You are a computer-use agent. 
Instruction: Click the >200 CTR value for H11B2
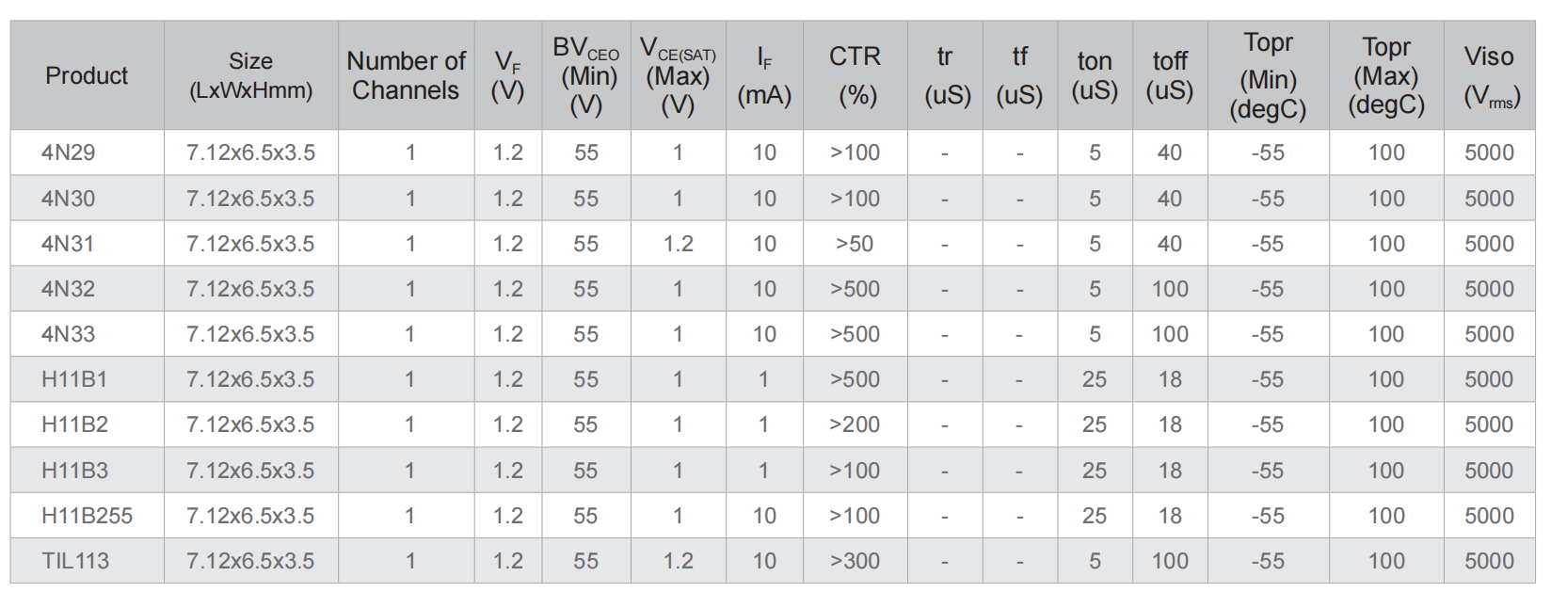[855, 424]
